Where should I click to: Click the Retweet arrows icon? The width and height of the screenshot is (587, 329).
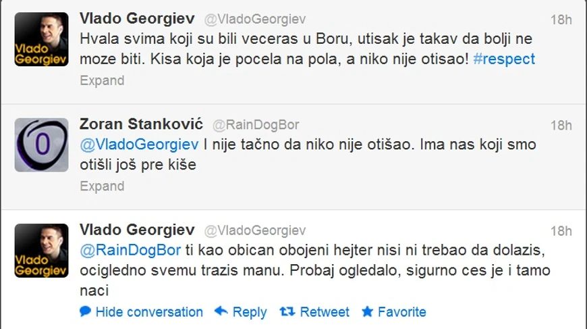[x=287, y=311]
